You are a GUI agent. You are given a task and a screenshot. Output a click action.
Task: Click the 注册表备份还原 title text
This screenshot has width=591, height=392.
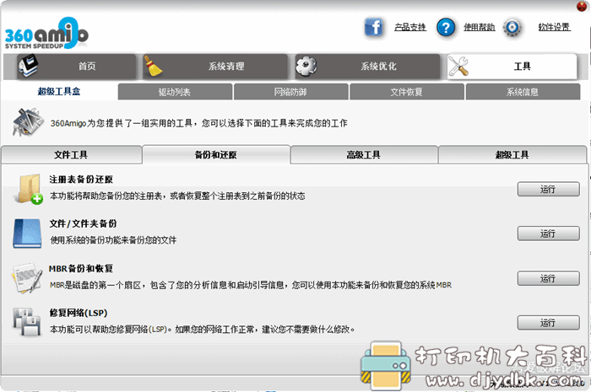pyautogui.click(x=81, y=180)
